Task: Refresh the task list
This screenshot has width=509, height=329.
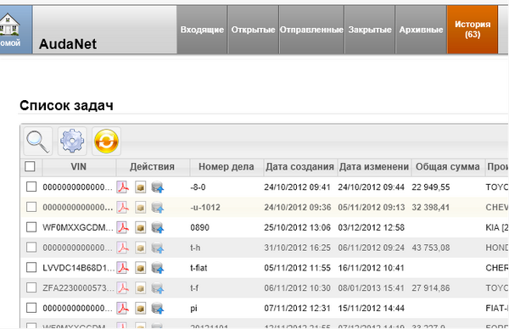Action: [x=107, y=142]
